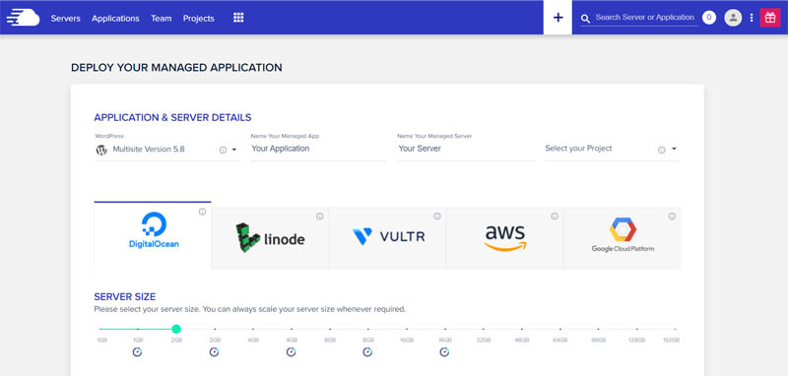The width and height of the screenshot is (788, 376).
Task: Click gauge icon beneath the 4GB size
Action: (x=291, y=352)
